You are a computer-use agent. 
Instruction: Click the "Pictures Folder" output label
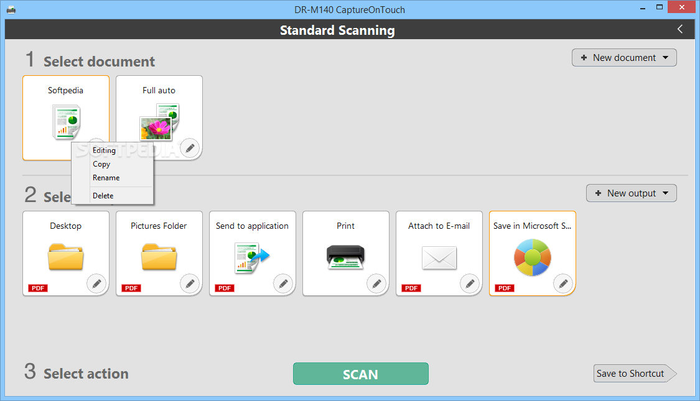click(x=159, y=226)
